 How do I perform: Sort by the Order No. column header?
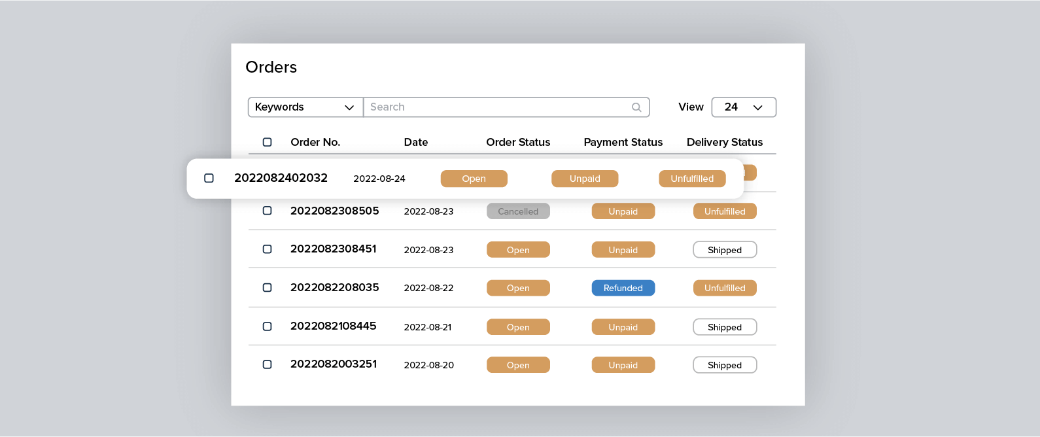click(x=315, y=142)
